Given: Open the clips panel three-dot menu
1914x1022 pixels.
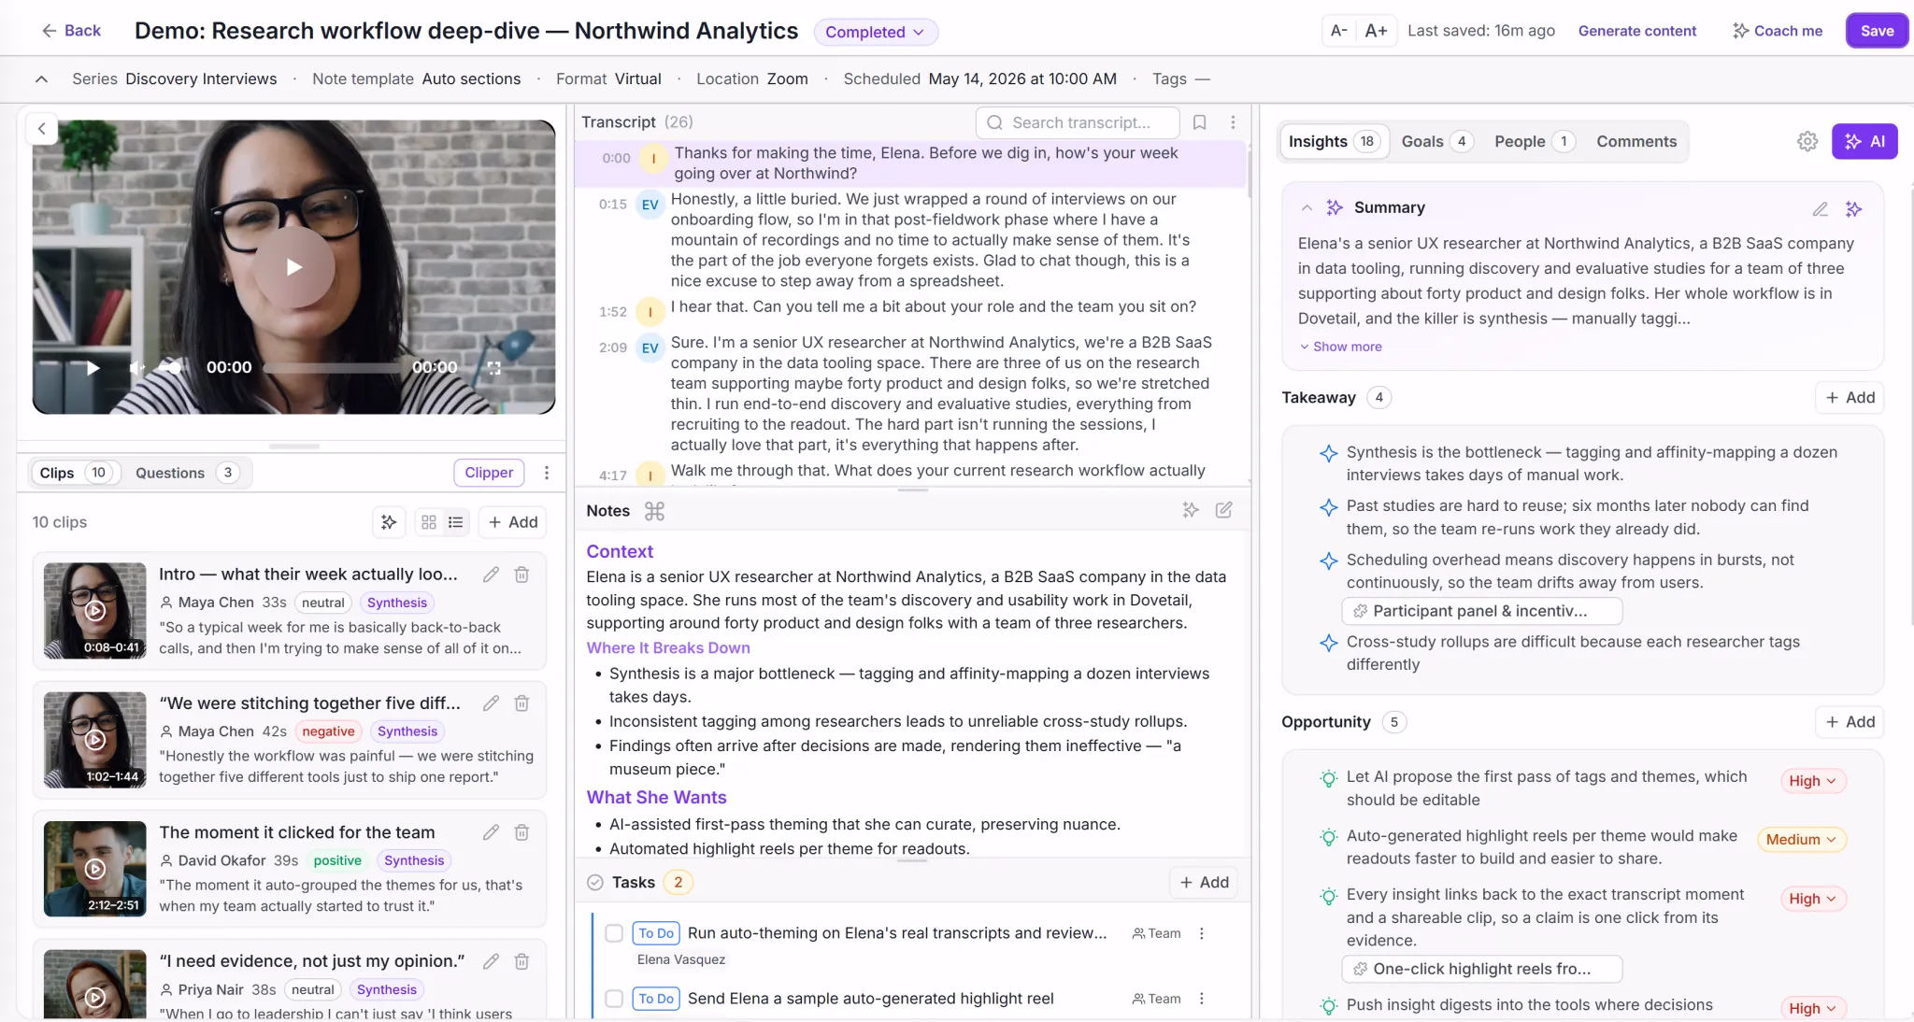Looking at the screenshot, I should 547,473.
